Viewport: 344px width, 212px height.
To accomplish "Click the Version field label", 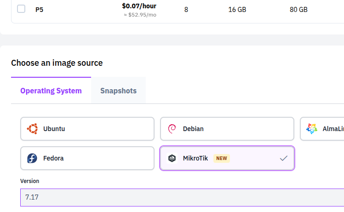I will (x=29, y=181).
